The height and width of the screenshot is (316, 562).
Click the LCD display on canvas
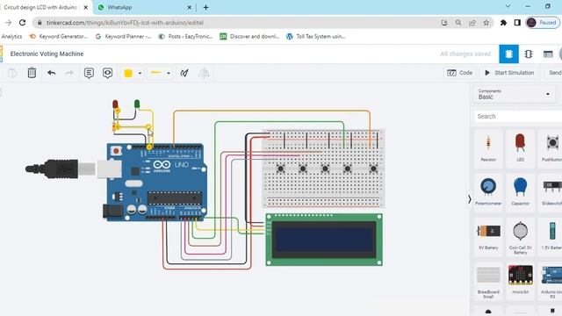pos(324,240)
